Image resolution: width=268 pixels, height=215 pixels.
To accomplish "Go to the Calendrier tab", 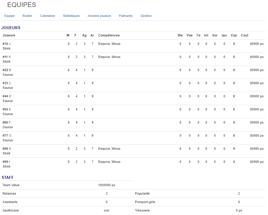I will (47, 16).
